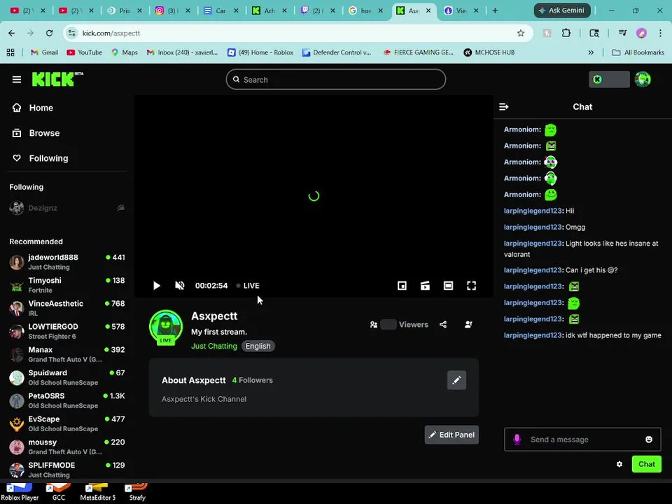Screen dimensions: 672x504
Task: Click Ask Gemini in Chrome
Action: tap(562, 10)
